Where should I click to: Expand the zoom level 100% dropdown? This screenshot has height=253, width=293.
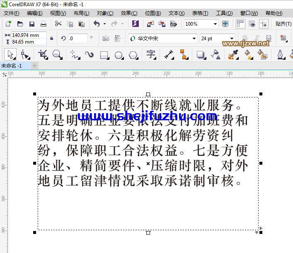[x=215, y=24]
